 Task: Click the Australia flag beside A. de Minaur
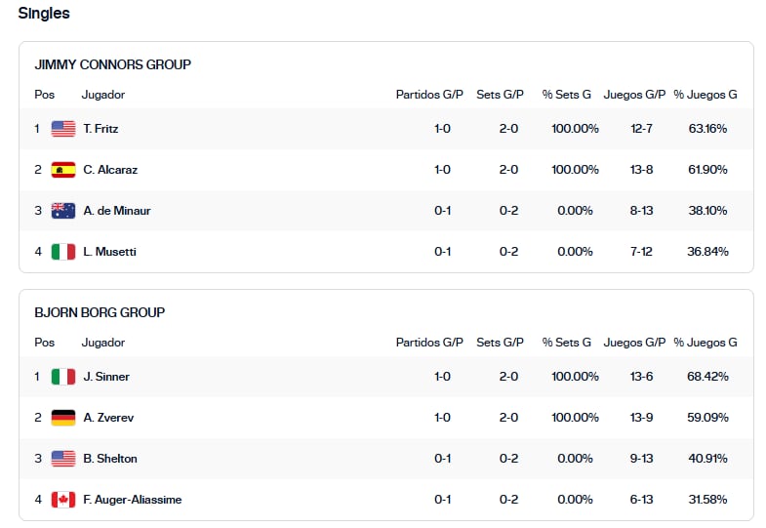(x=63, y=211)
